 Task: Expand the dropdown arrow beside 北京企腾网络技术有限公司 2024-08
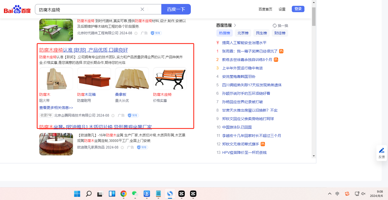[113, 115]
